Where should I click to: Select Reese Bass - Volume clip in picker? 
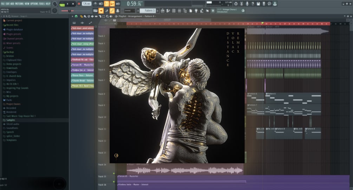click(x=83, y=75)
